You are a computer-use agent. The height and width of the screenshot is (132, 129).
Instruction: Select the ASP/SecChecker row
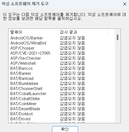25,58
